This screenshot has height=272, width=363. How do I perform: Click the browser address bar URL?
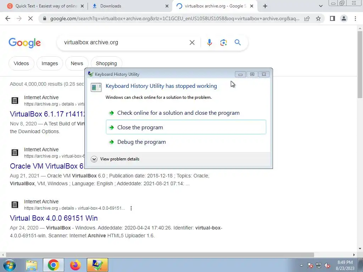[175, 18]
